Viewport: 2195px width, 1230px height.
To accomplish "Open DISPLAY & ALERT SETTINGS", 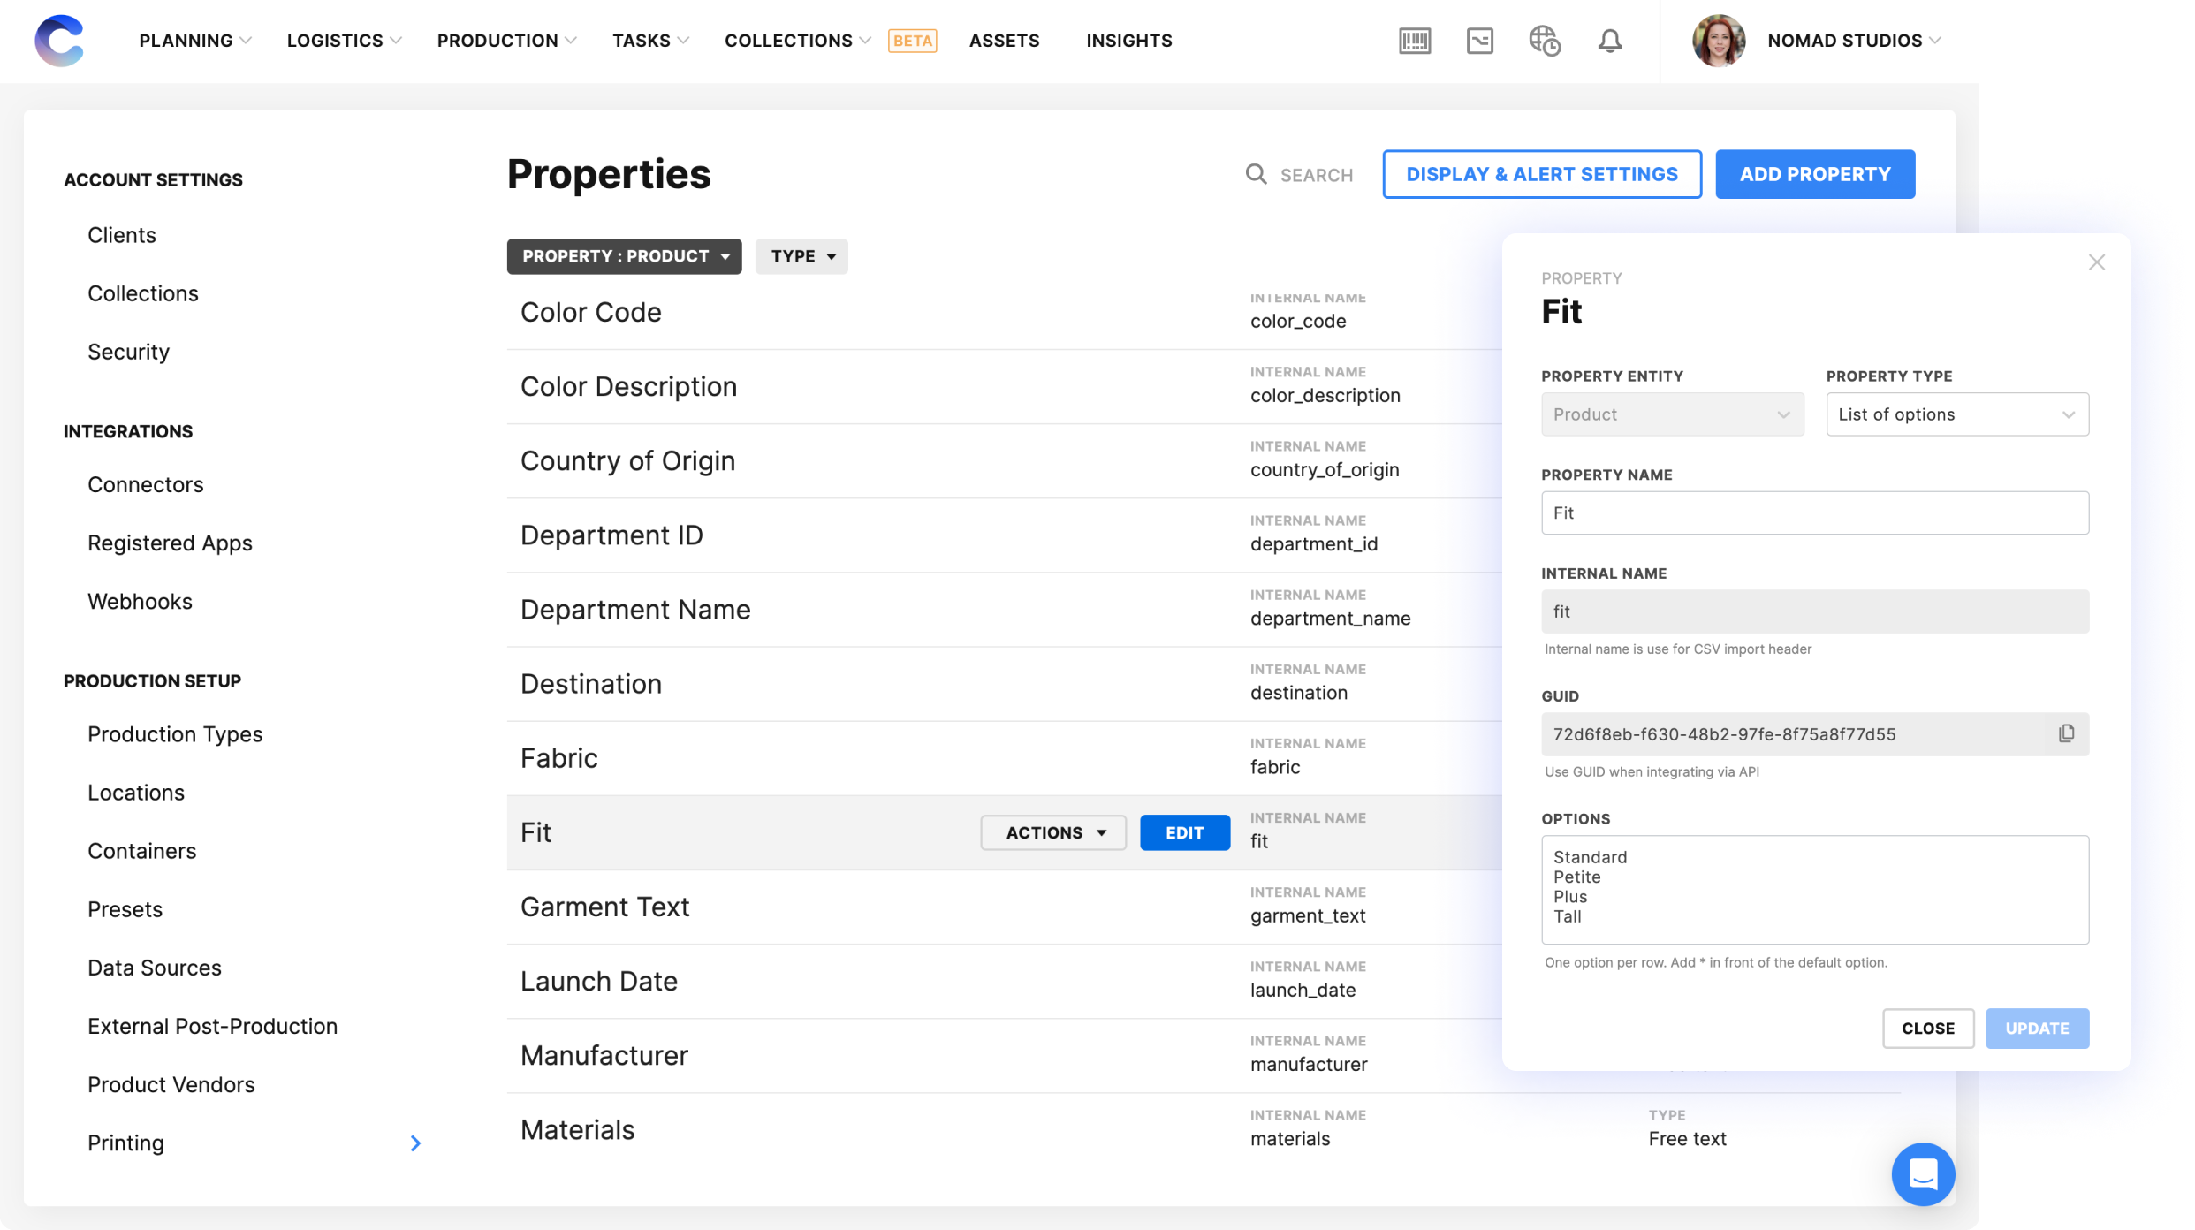I will pyautogui.click(x=1541, y=174).
